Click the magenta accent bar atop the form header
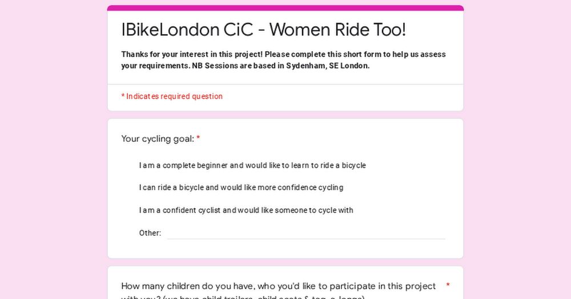Viewport: 571px width, 299px height. click(x=285, y=8)
